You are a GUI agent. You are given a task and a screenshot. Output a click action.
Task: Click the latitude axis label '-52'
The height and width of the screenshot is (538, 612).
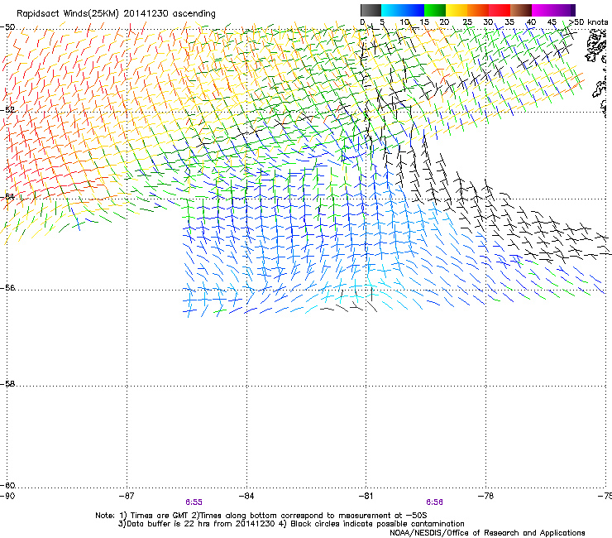7,110
